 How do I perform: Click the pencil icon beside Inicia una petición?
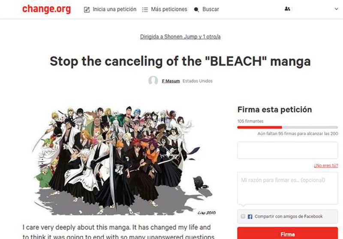pyautogui.click(x=87, y=9)
